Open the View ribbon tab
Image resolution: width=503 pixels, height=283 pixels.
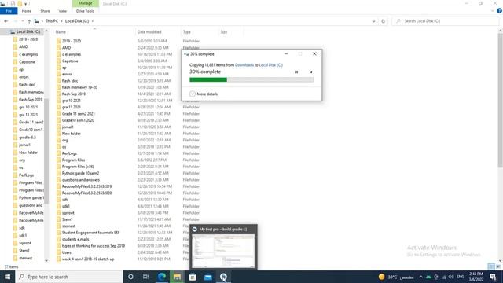pos(63,11)
